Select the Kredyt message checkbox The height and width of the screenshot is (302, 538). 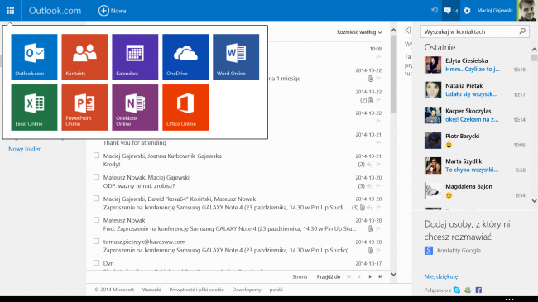tap(96, 156)
